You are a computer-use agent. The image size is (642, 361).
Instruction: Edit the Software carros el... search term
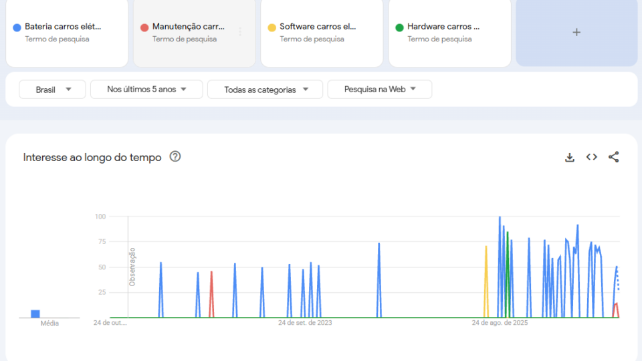coord(318,27)
